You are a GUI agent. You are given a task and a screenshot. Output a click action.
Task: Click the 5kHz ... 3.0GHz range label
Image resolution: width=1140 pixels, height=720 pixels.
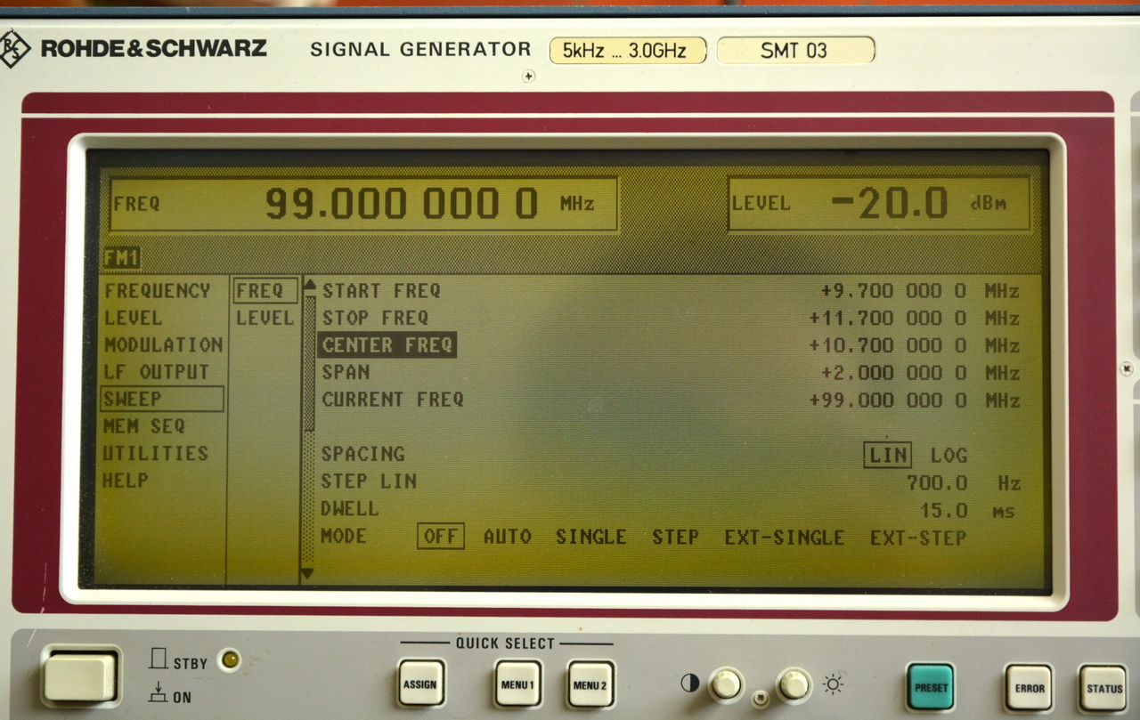[x=628, y=51]
